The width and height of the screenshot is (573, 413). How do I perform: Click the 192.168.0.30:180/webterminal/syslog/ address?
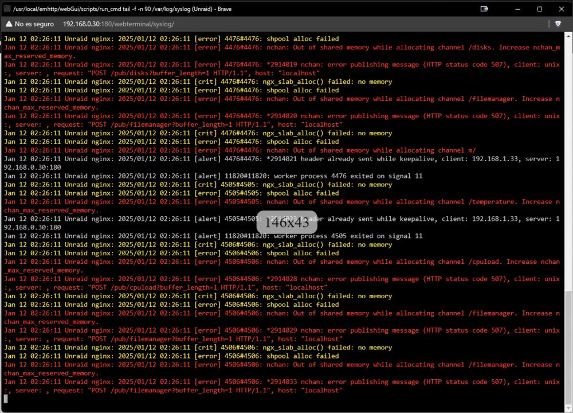(119, 24)
